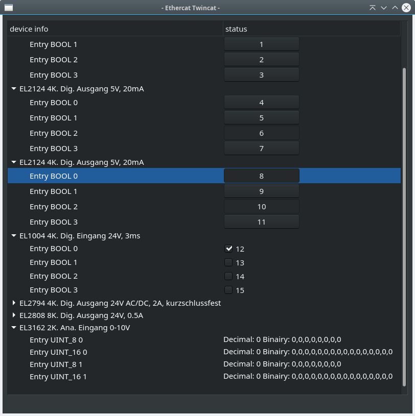Collapse EL1004 4K. Dig. Eingang node
The image size is (415, 416).
tap(14, 236)
